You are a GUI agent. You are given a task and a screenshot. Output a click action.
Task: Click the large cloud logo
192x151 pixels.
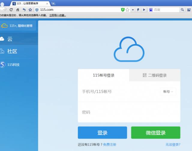tap(129, 49)
